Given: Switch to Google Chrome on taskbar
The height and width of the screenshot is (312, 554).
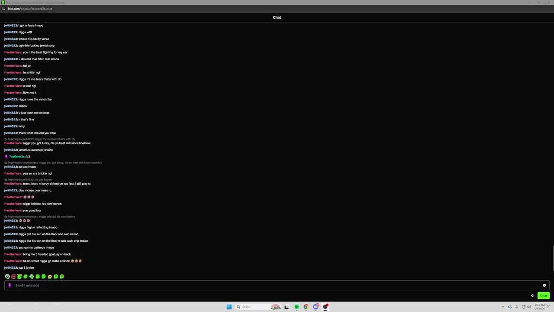Looking at the screenshot, I should [x=306, y=307].
